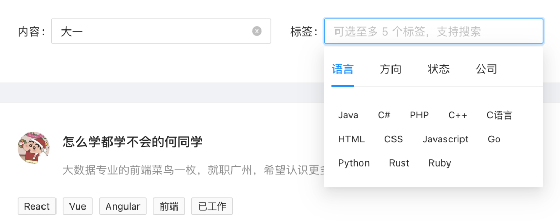This screenshot has width=560, height=224.
Task: Pick the HTML tag
Action: coord(351,139)
